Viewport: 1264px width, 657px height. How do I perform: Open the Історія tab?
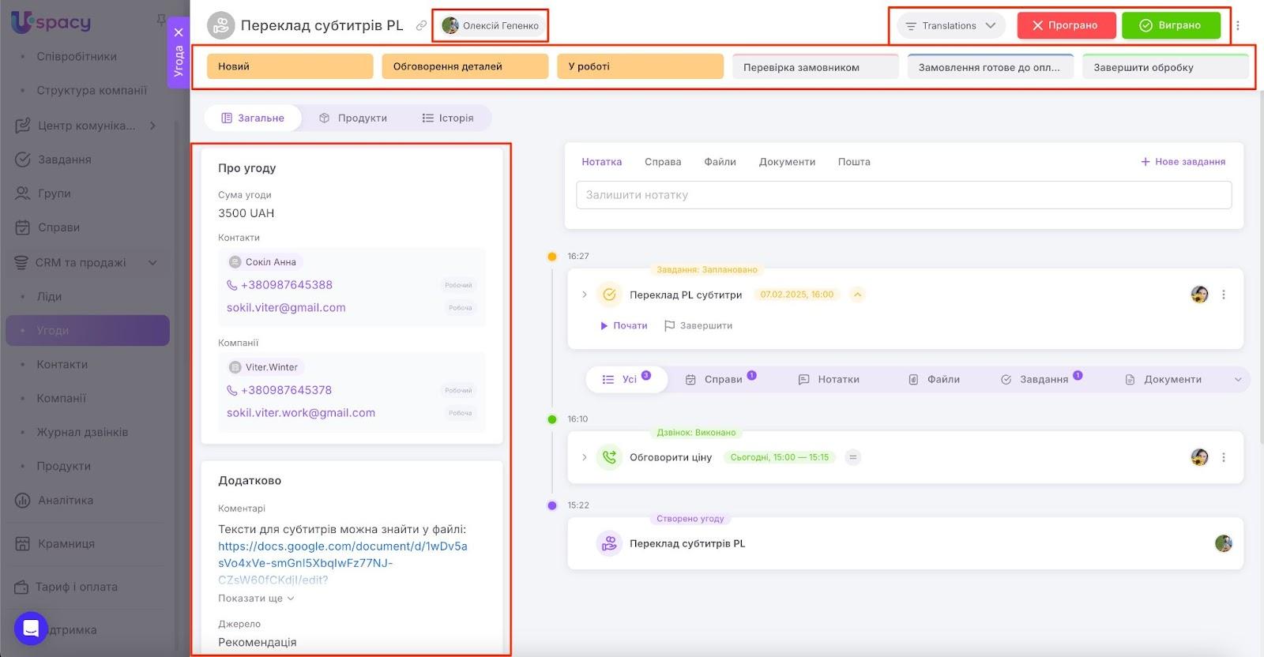448,118
